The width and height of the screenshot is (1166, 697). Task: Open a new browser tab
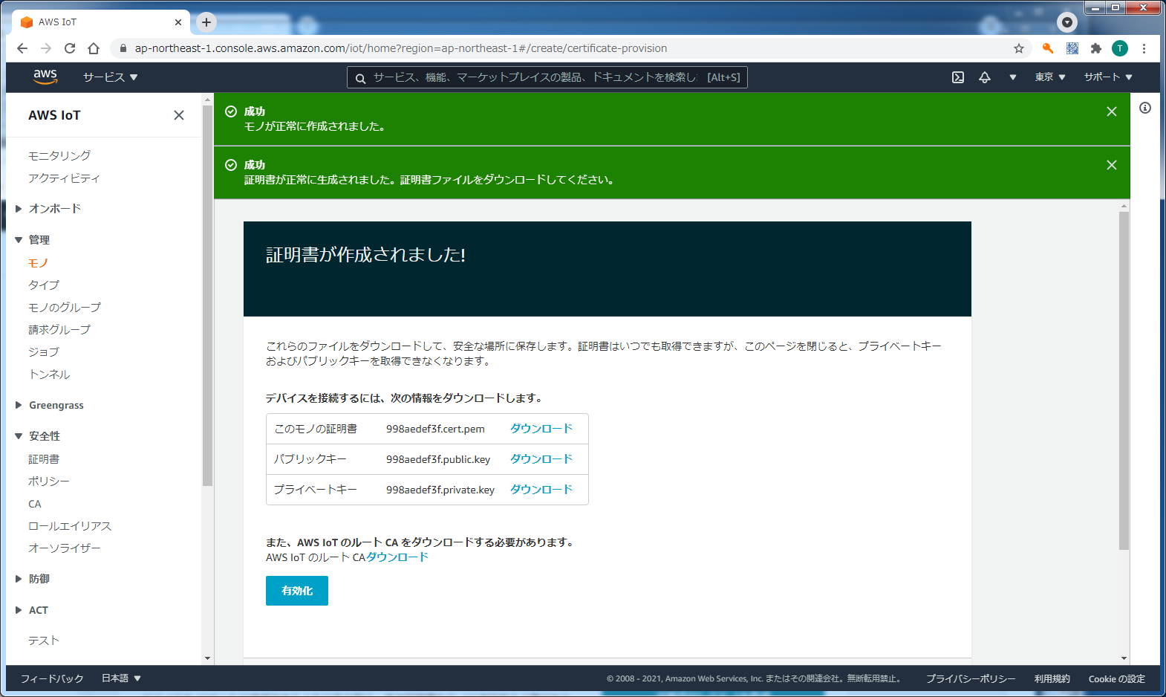pyautogui.click(x=206, y=22)
